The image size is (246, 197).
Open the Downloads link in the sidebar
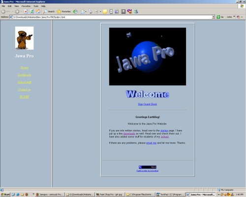24,75
